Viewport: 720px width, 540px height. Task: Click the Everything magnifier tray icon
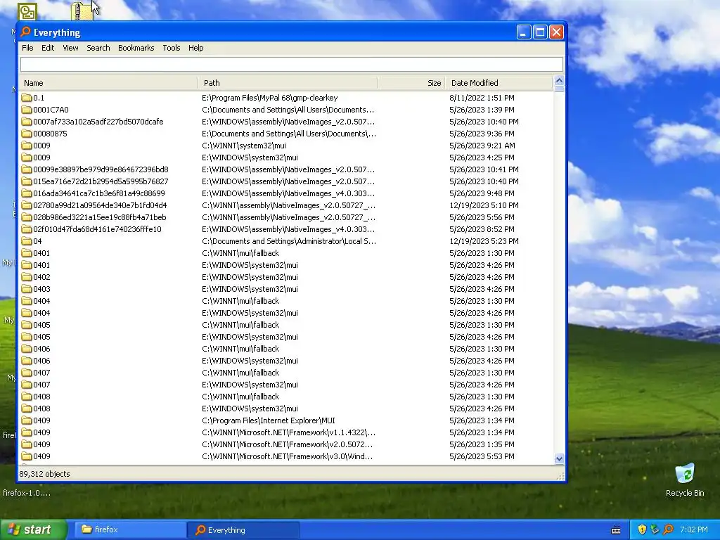(668, 529)
